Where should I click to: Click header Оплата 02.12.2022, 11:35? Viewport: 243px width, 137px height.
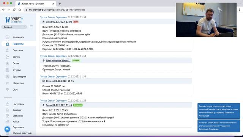[x=60, y=81]
